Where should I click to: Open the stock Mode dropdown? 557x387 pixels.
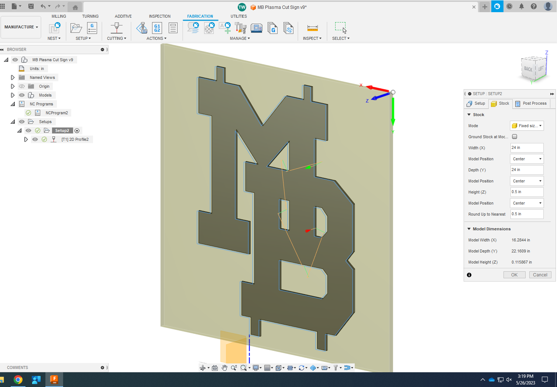[527, 126]
